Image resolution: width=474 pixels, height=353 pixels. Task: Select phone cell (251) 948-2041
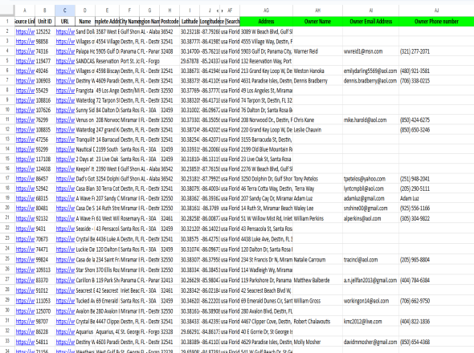click(x=436, y=178)
